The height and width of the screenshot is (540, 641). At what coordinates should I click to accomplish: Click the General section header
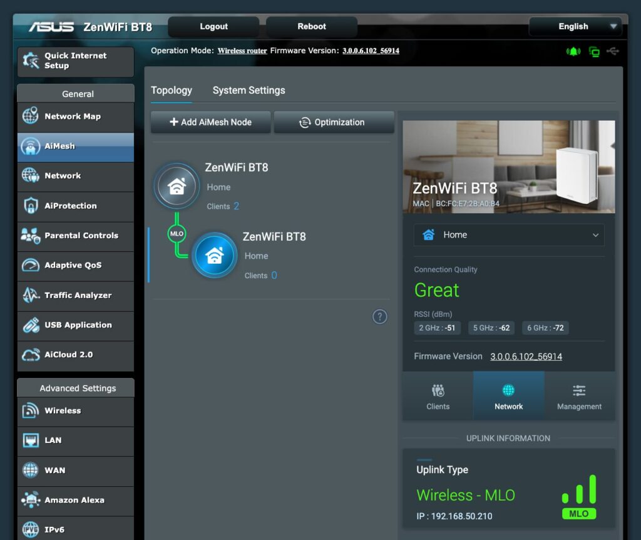(76, 94)
